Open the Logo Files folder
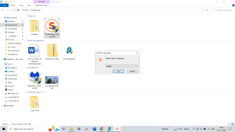Image resolution: width=235 pixels, height=132 pixels. pos(35,104)
